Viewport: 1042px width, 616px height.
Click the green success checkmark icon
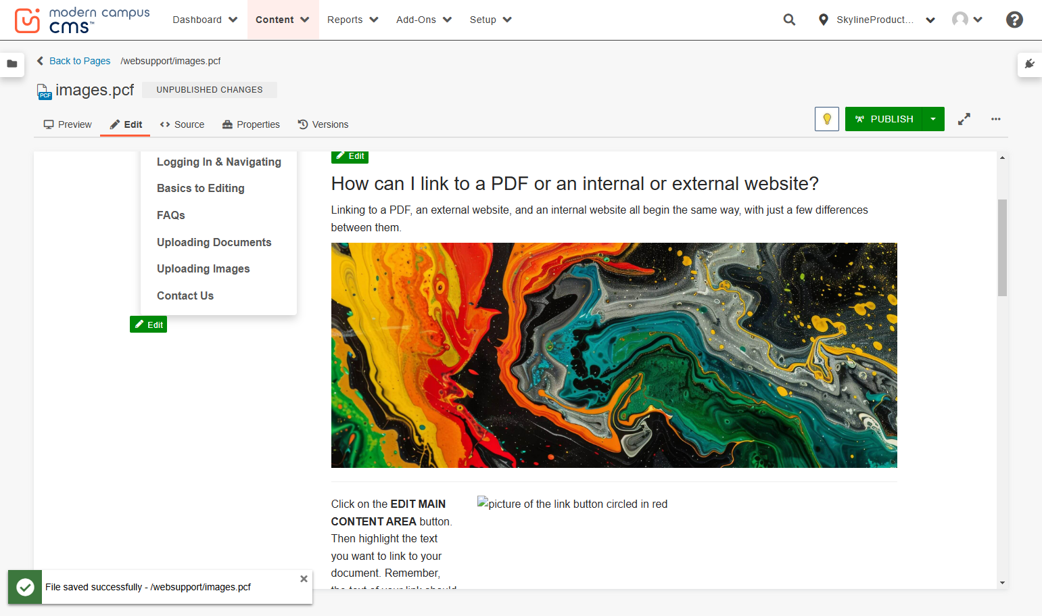[x=25, y=587]
